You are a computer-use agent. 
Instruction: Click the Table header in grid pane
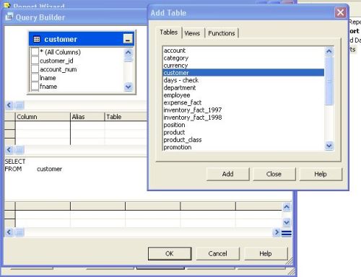tap(126, 117)
